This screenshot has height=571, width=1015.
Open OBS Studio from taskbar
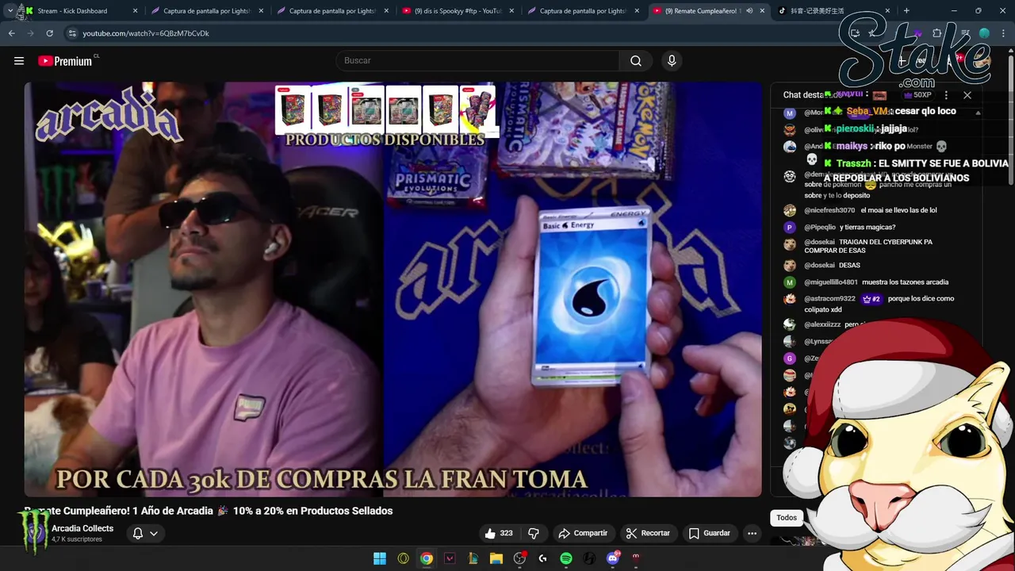[x=519, y=558]
